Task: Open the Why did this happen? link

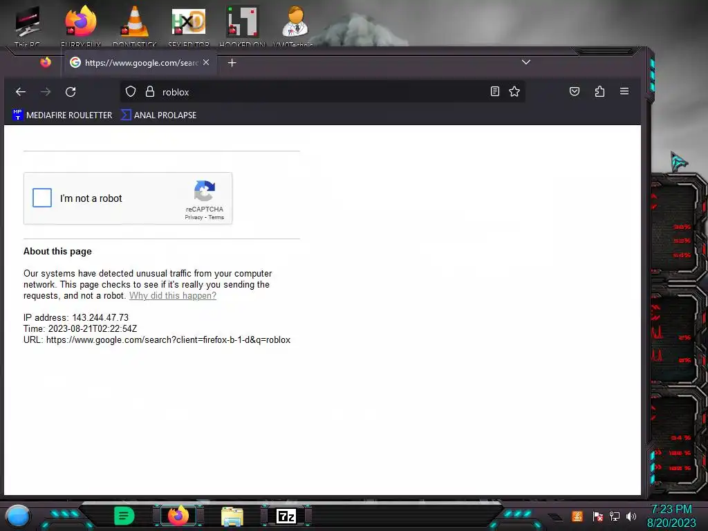Action: (172, 295)
